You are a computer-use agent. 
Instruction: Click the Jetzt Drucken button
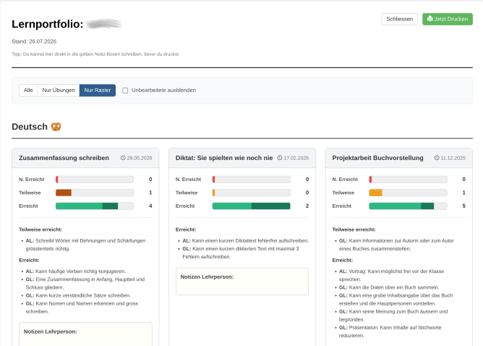(448, 19)
